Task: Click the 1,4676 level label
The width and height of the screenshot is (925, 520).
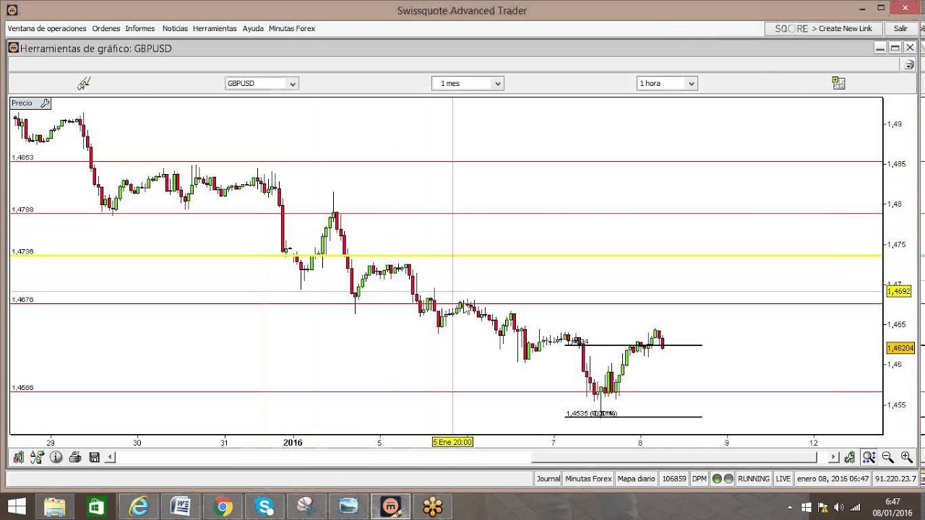Action: tap(22, 299)
